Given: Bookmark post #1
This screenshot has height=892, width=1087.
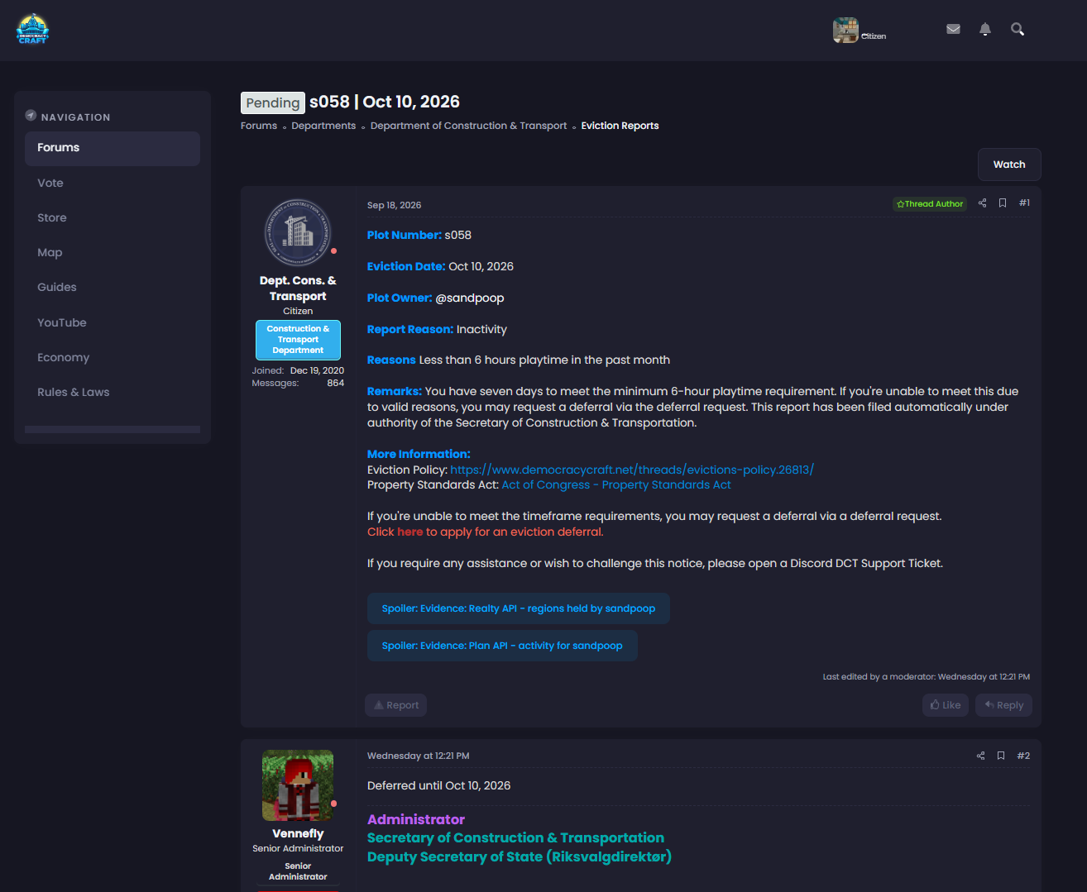Looking at the screenshot, I should [x=1003, y=203].
